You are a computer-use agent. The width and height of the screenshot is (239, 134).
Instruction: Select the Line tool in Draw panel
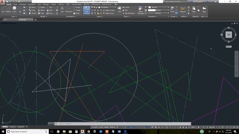click(3, 9)
